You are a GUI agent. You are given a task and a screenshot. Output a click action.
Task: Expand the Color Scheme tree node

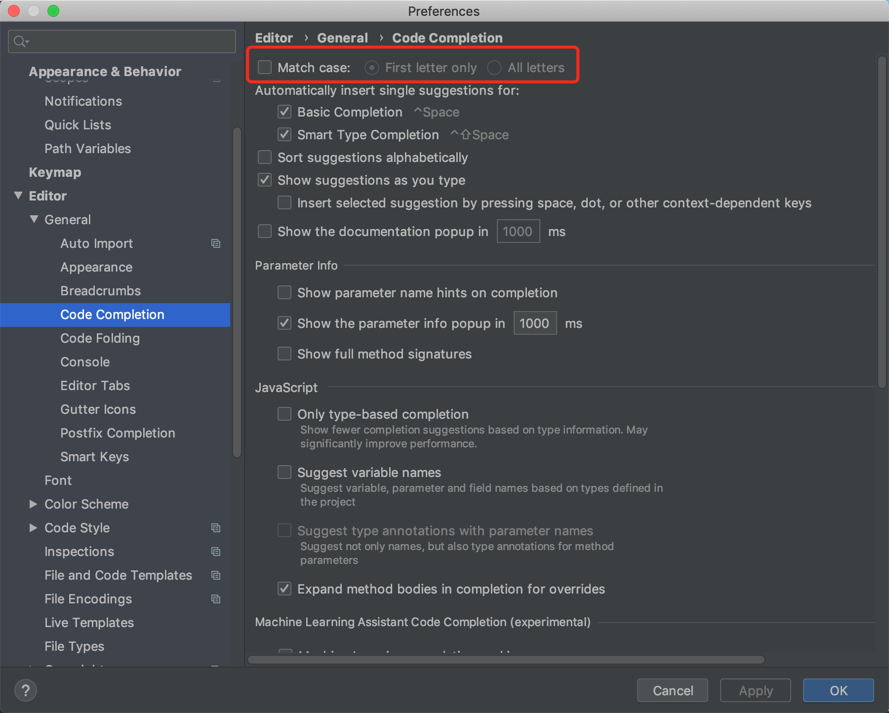(33, 504)
